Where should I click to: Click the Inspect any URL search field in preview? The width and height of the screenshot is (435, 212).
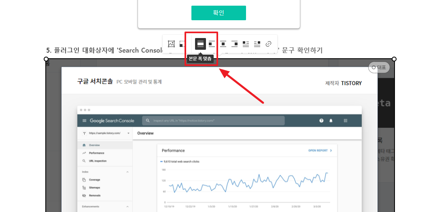(213, 121)
